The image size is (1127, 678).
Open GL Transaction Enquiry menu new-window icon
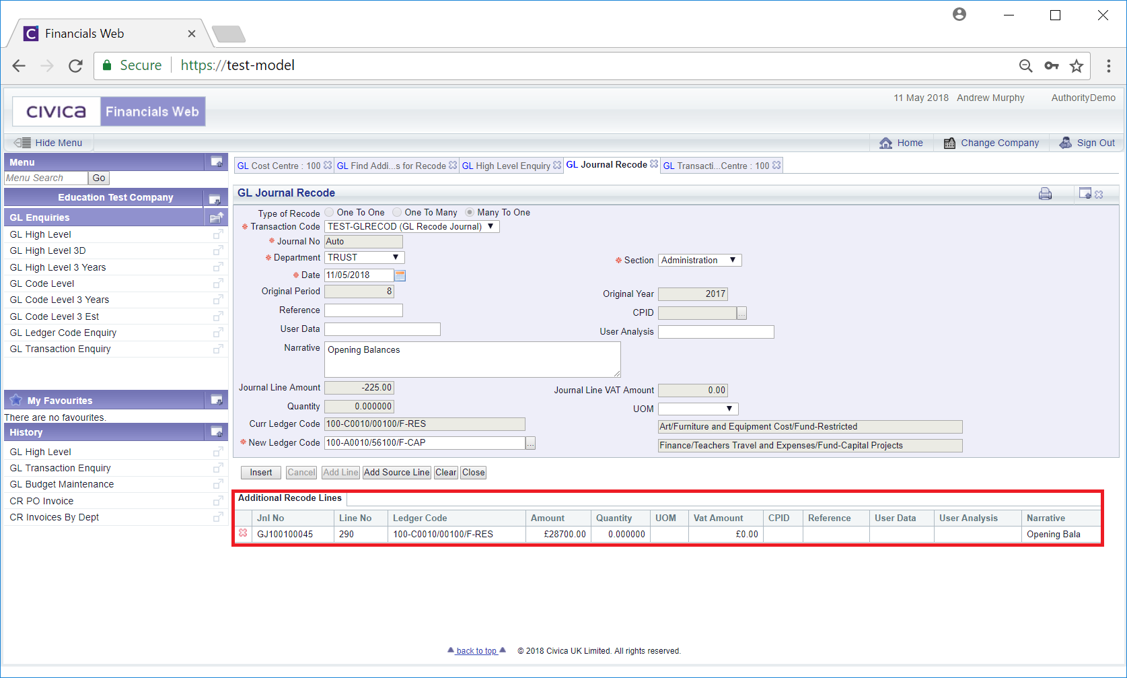[x=218, y=349]
